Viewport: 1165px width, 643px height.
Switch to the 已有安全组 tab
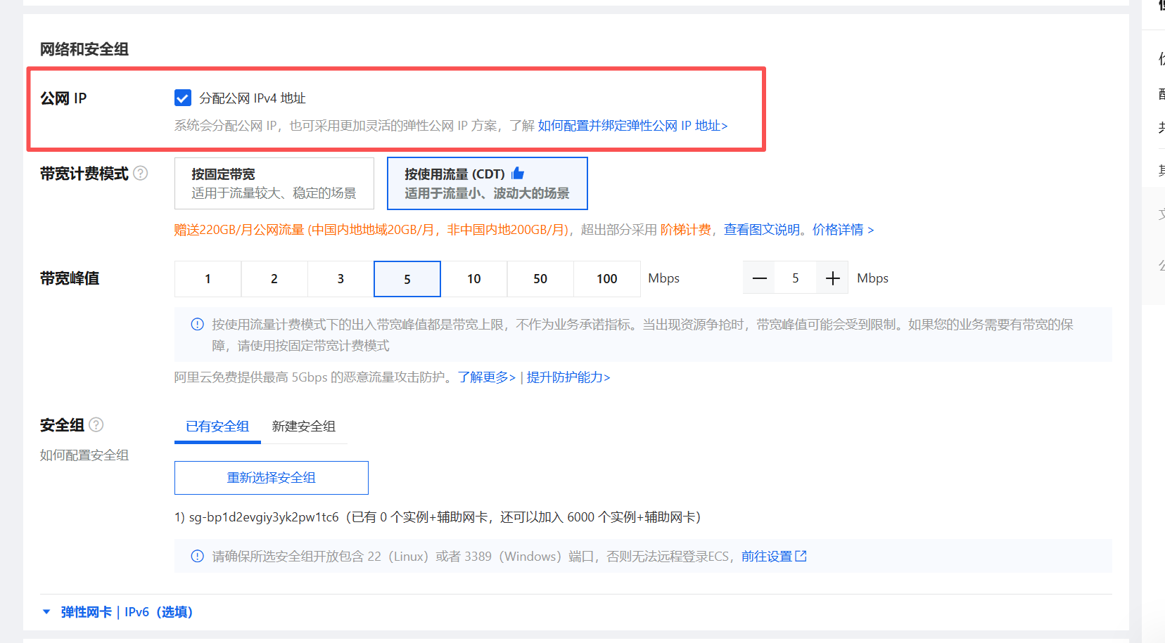(217, 427)
